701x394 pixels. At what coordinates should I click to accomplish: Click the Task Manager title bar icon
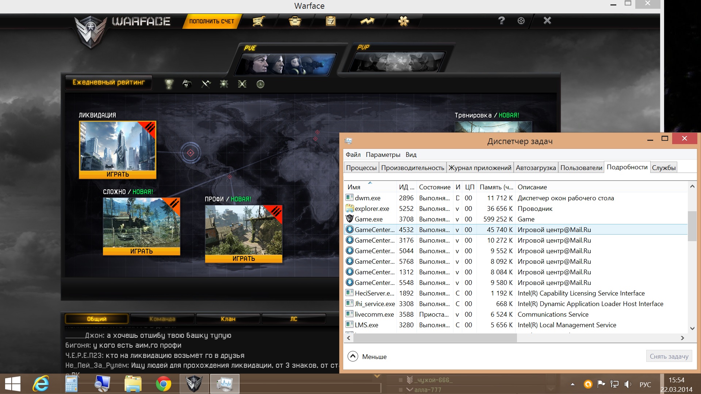click(348, 141)
